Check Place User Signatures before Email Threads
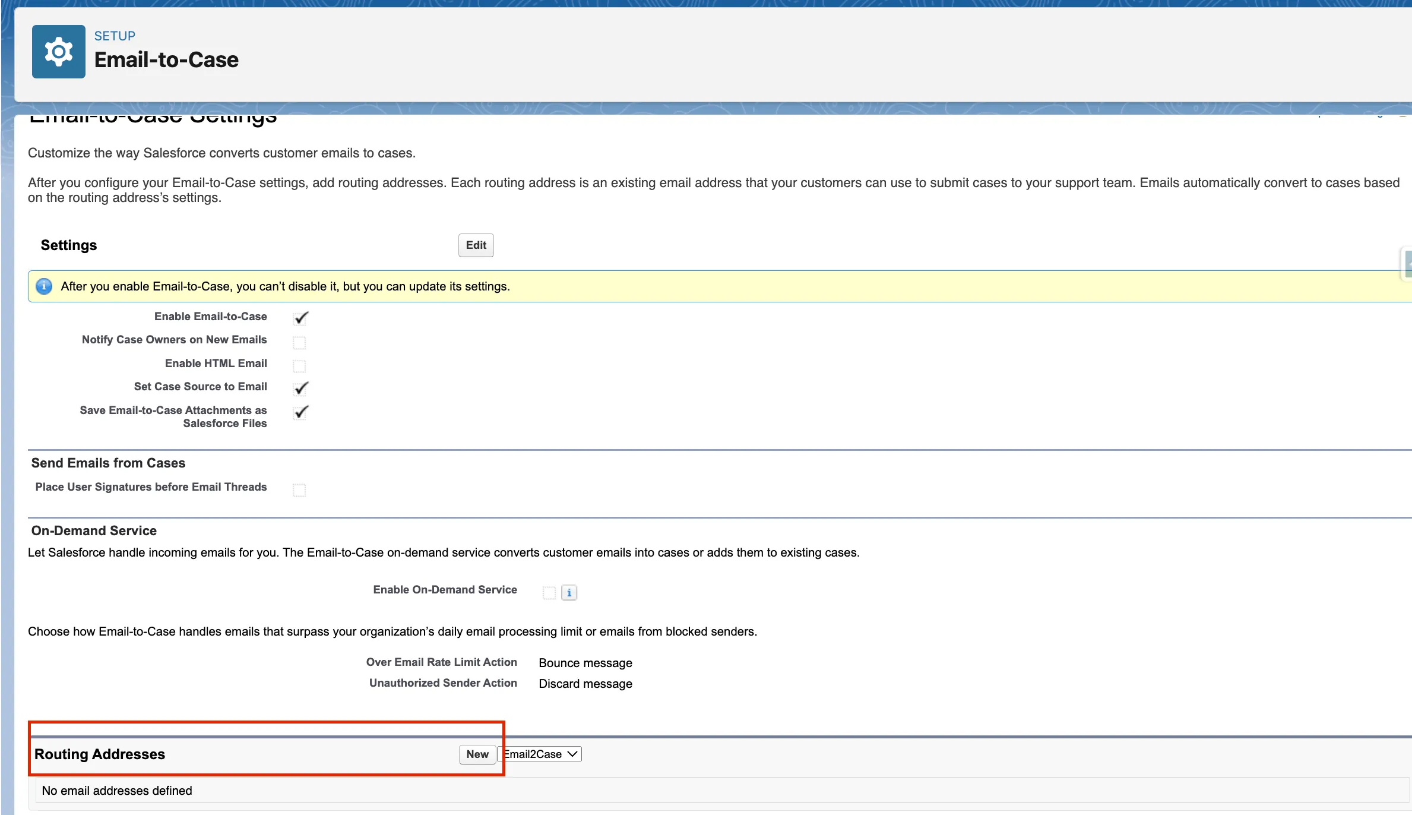This screenshot has width=1412, height=815. tap(299, 489)
